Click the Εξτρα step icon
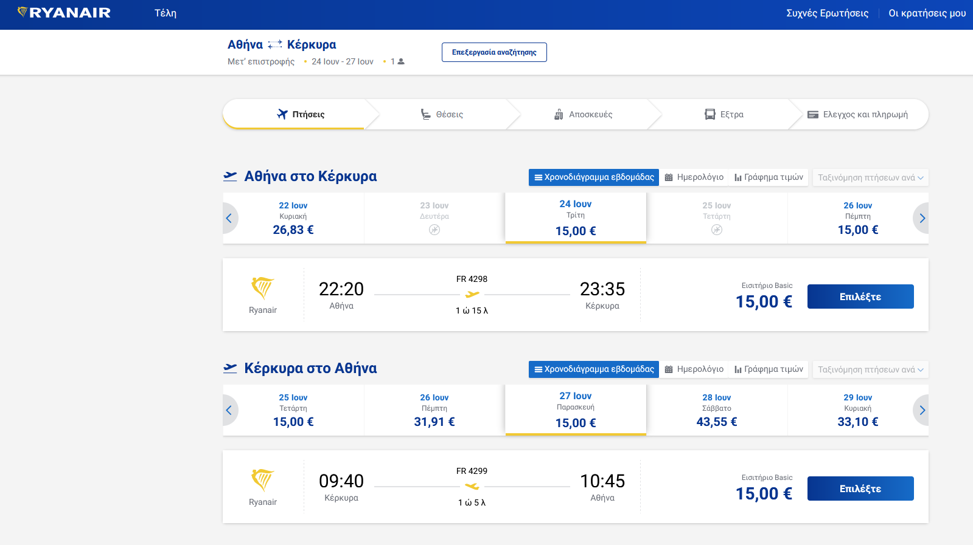 (710, 114)
